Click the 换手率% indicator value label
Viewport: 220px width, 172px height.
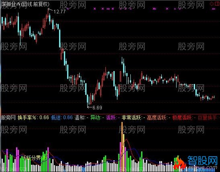pyautogui.click(x=33, y=117)
